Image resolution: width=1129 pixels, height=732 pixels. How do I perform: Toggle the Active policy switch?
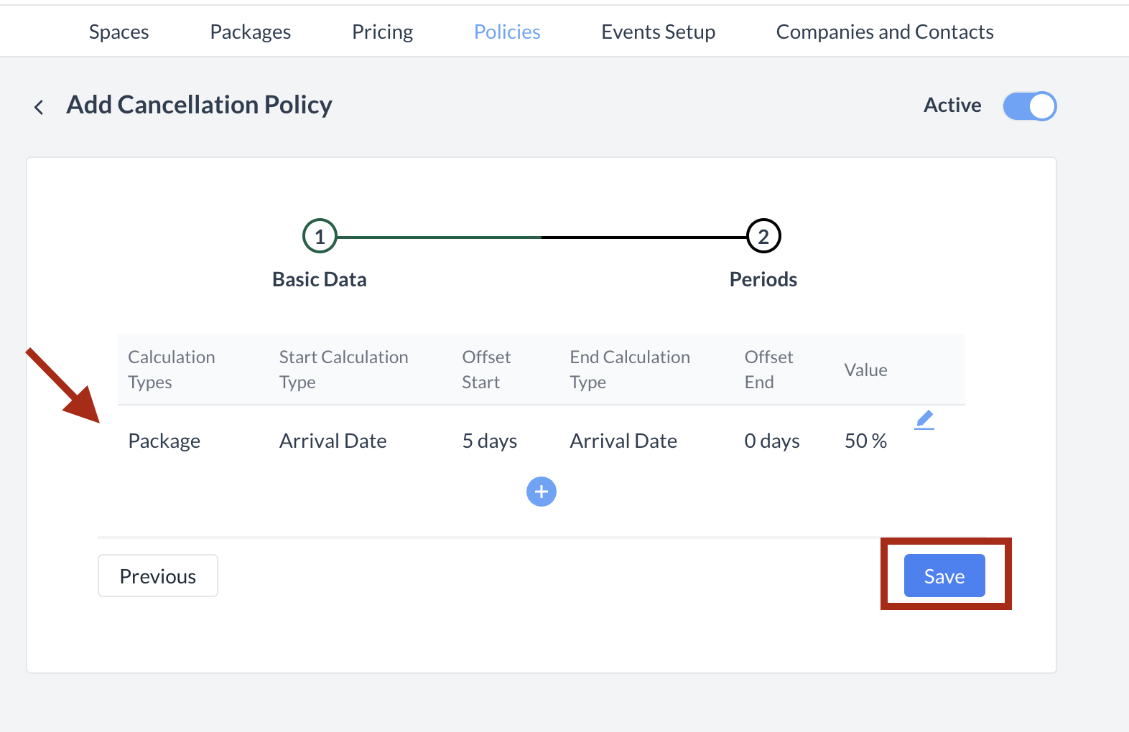coord(1029,106)
